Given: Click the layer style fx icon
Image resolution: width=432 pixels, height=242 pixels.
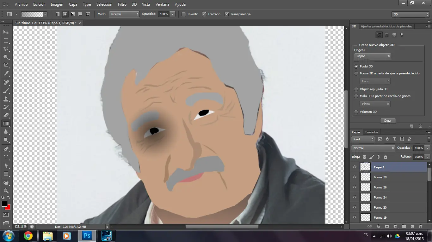Looking at the screenshot, I should (379, 227).
